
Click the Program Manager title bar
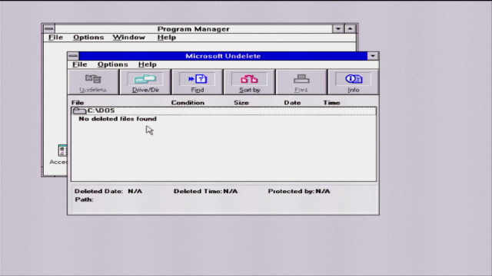(193, 29)
